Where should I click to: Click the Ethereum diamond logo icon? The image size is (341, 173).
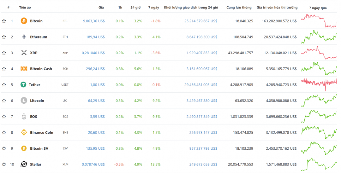[x=24, y=37]
